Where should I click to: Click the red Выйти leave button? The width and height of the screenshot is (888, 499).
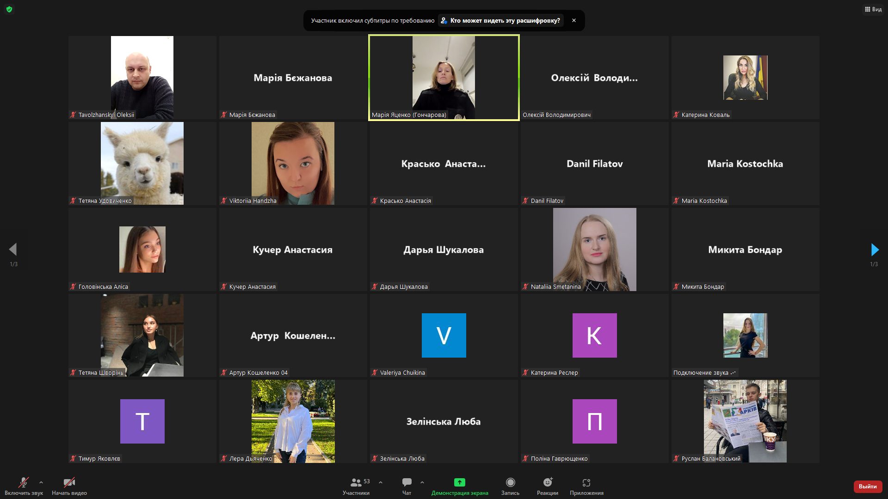tap(868, 487)
